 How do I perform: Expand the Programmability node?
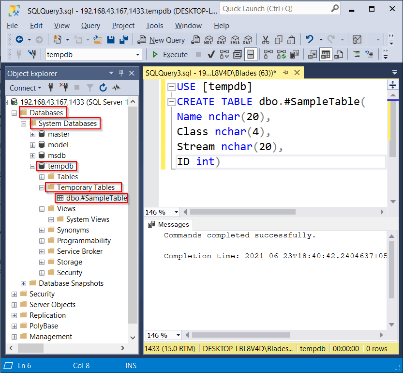click(42, 241)
